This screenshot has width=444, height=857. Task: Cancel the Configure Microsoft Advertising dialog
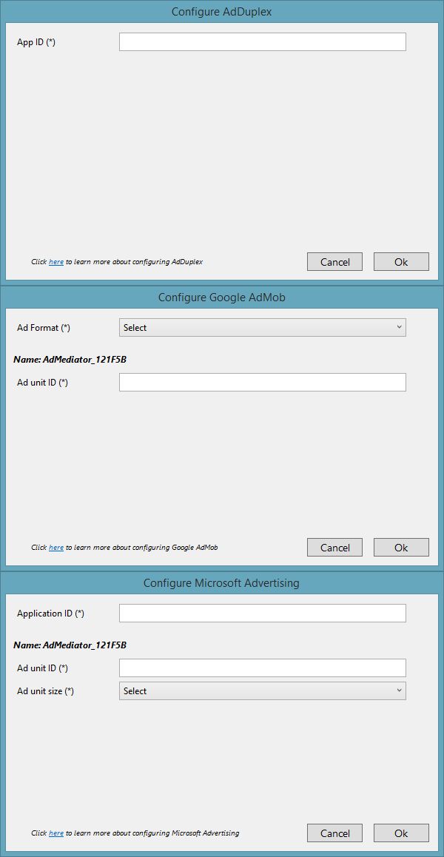pos(334,833)
